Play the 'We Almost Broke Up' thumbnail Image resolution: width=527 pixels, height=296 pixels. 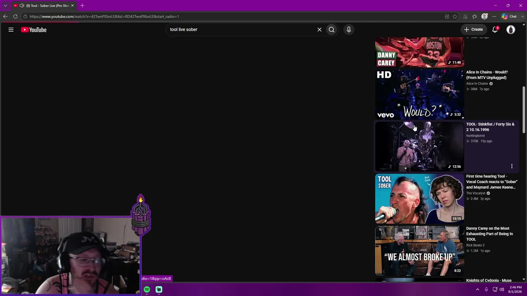(420, 251)
